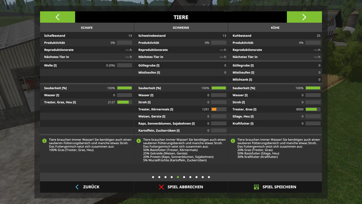This screenshot has height=204, width=362.
Task: Click the info icon below the Kühe column
Action: 233,141
